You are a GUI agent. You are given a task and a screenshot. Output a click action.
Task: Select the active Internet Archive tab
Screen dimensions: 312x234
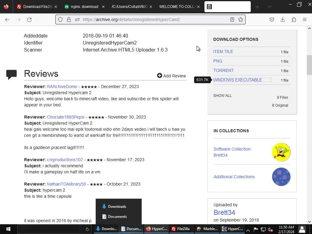pyautogui.click(x=227, y=7)
